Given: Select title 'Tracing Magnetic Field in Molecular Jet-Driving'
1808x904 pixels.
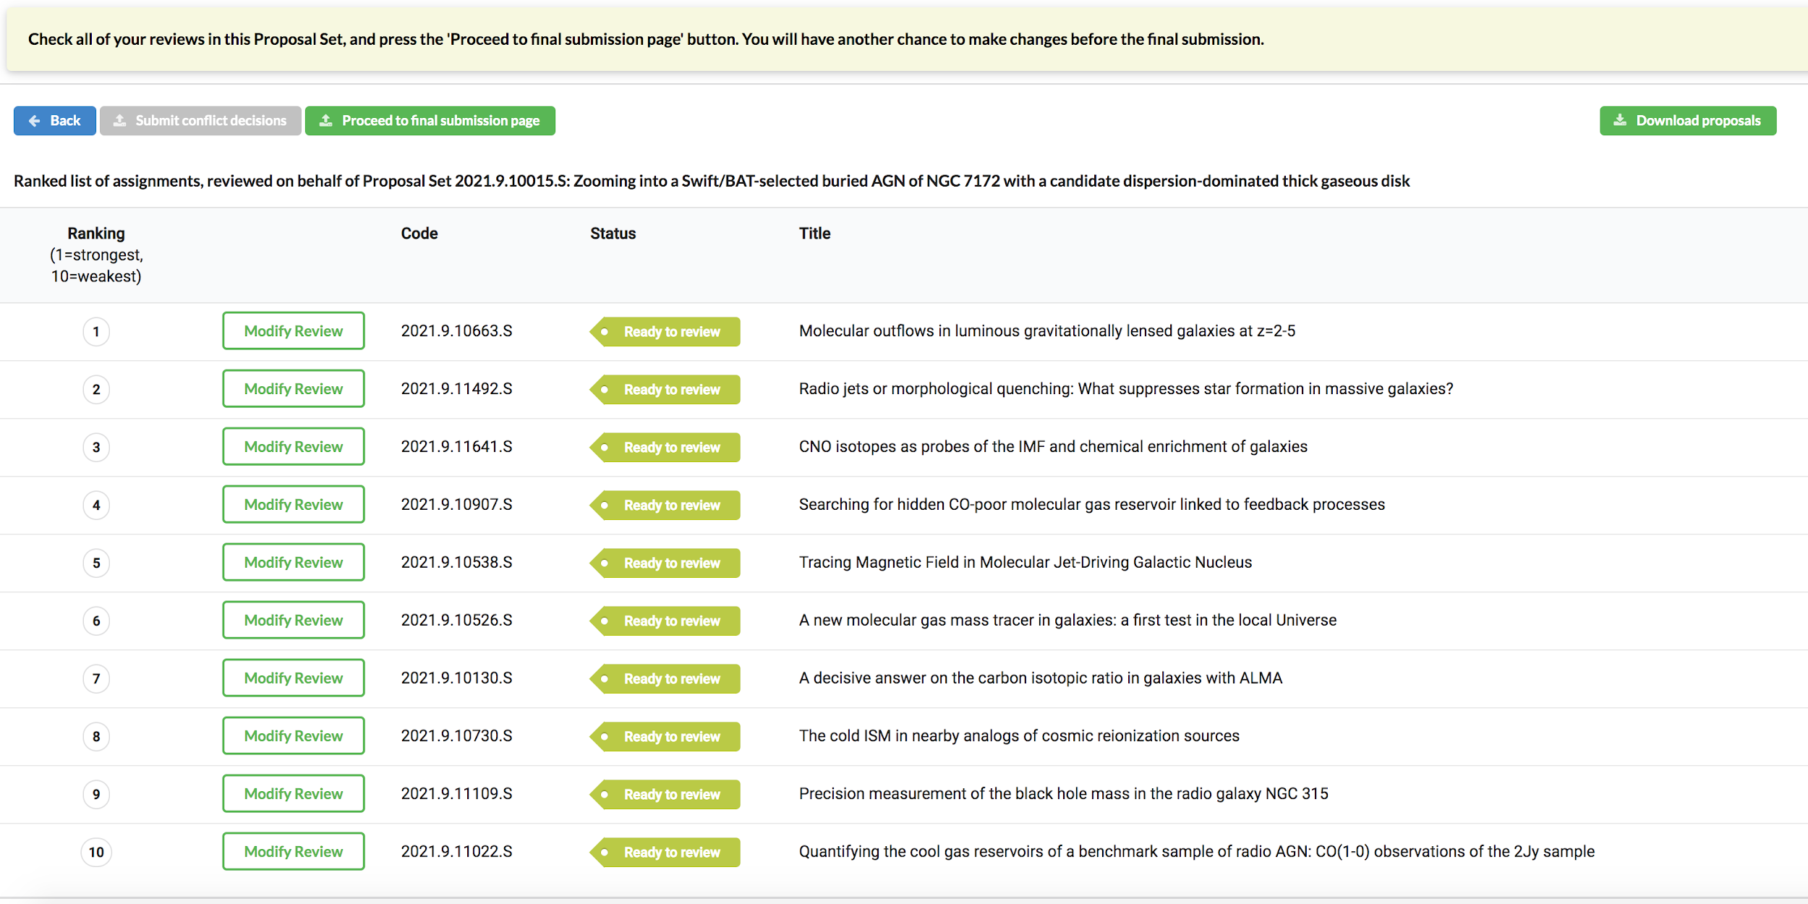Looking at the screenshot, I should tap(1025, 563).
